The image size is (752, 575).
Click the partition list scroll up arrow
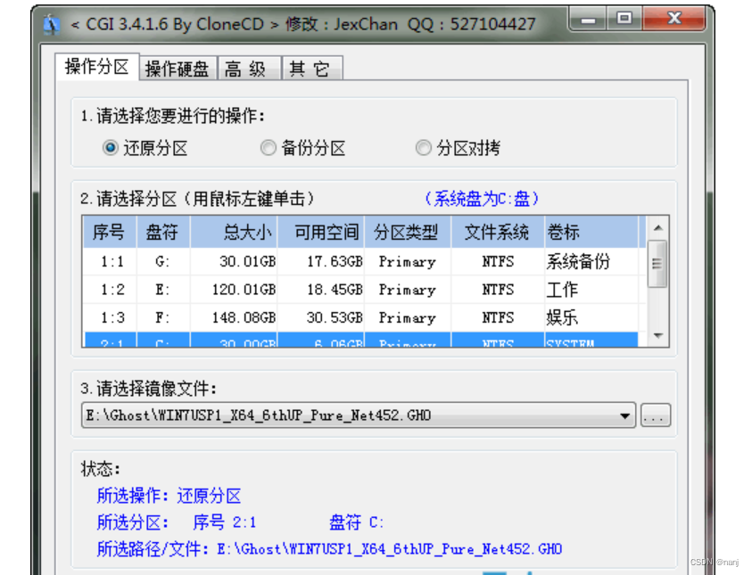coord(658,228)
